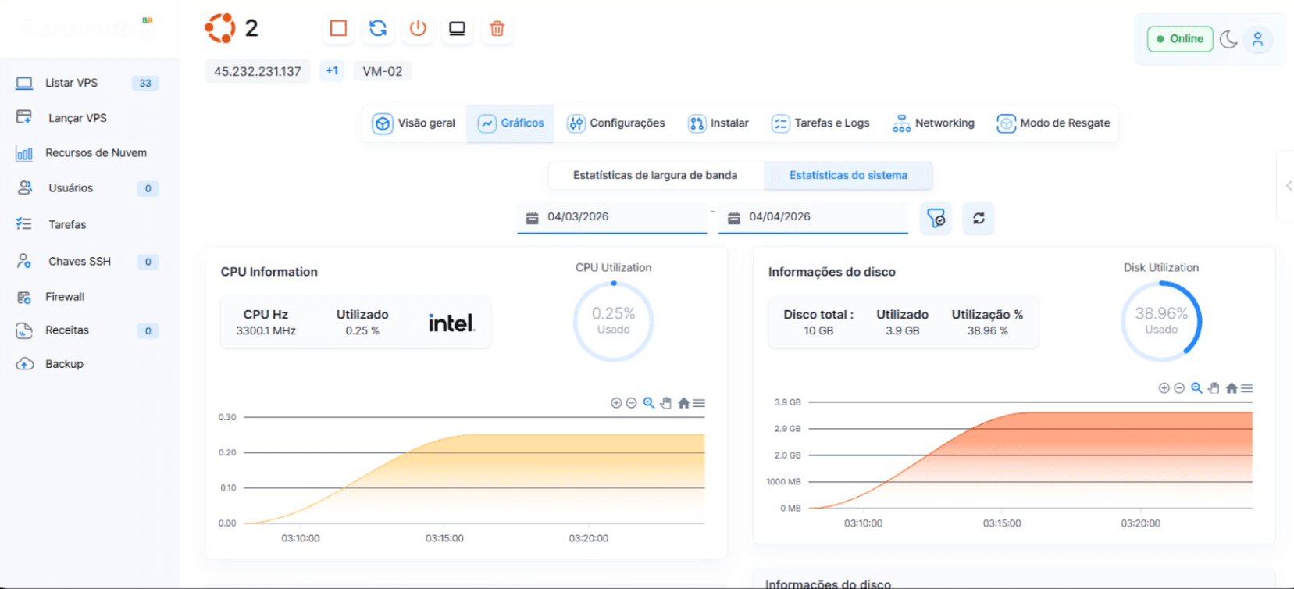The height and width of the screenshot is (589, 1294).
Task: Restart the VPS using the blue arrows icon
Action: [x=378, y=29]
